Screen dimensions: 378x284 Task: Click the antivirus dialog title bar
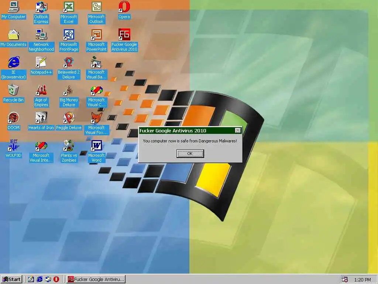190,131
